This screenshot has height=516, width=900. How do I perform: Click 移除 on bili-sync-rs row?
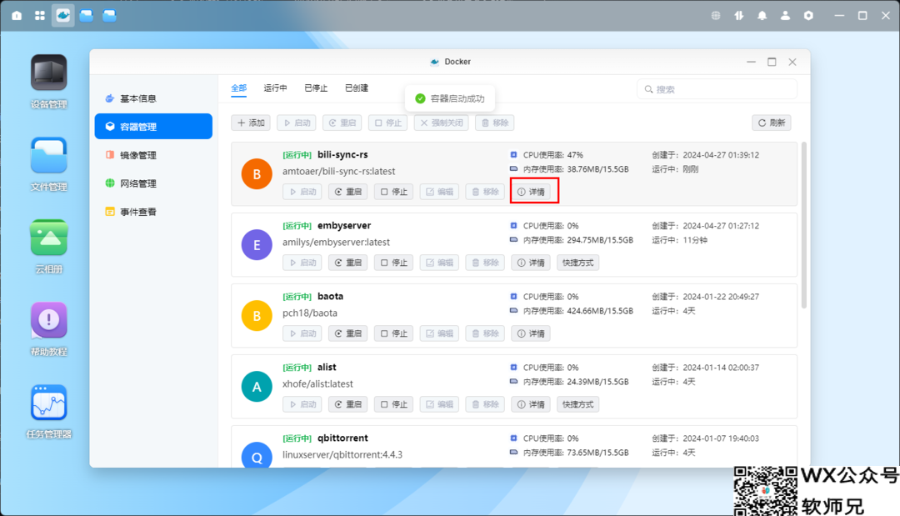(485, 192)
